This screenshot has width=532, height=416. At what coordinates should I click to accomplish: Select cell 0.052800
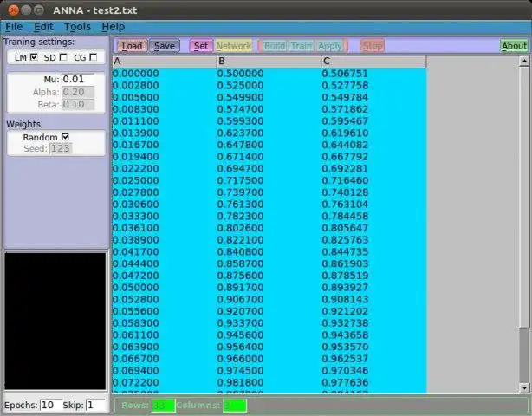click(136, 299)
